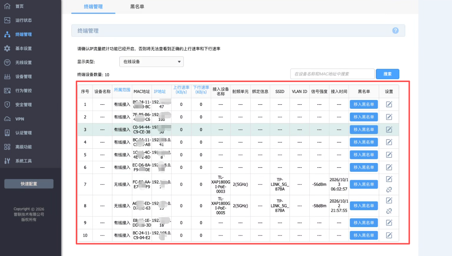
Task: Edit settings for device row 4
Action: [x=389, y=142]
